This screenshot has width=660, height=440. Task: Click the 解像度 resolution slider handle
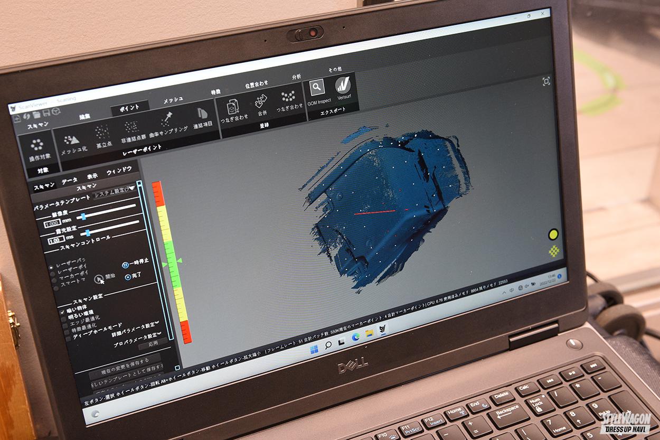83,216
